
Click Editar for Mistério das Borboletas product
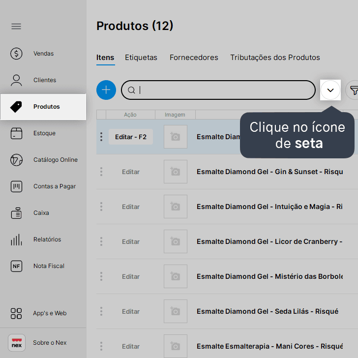[x=131, y=277]
